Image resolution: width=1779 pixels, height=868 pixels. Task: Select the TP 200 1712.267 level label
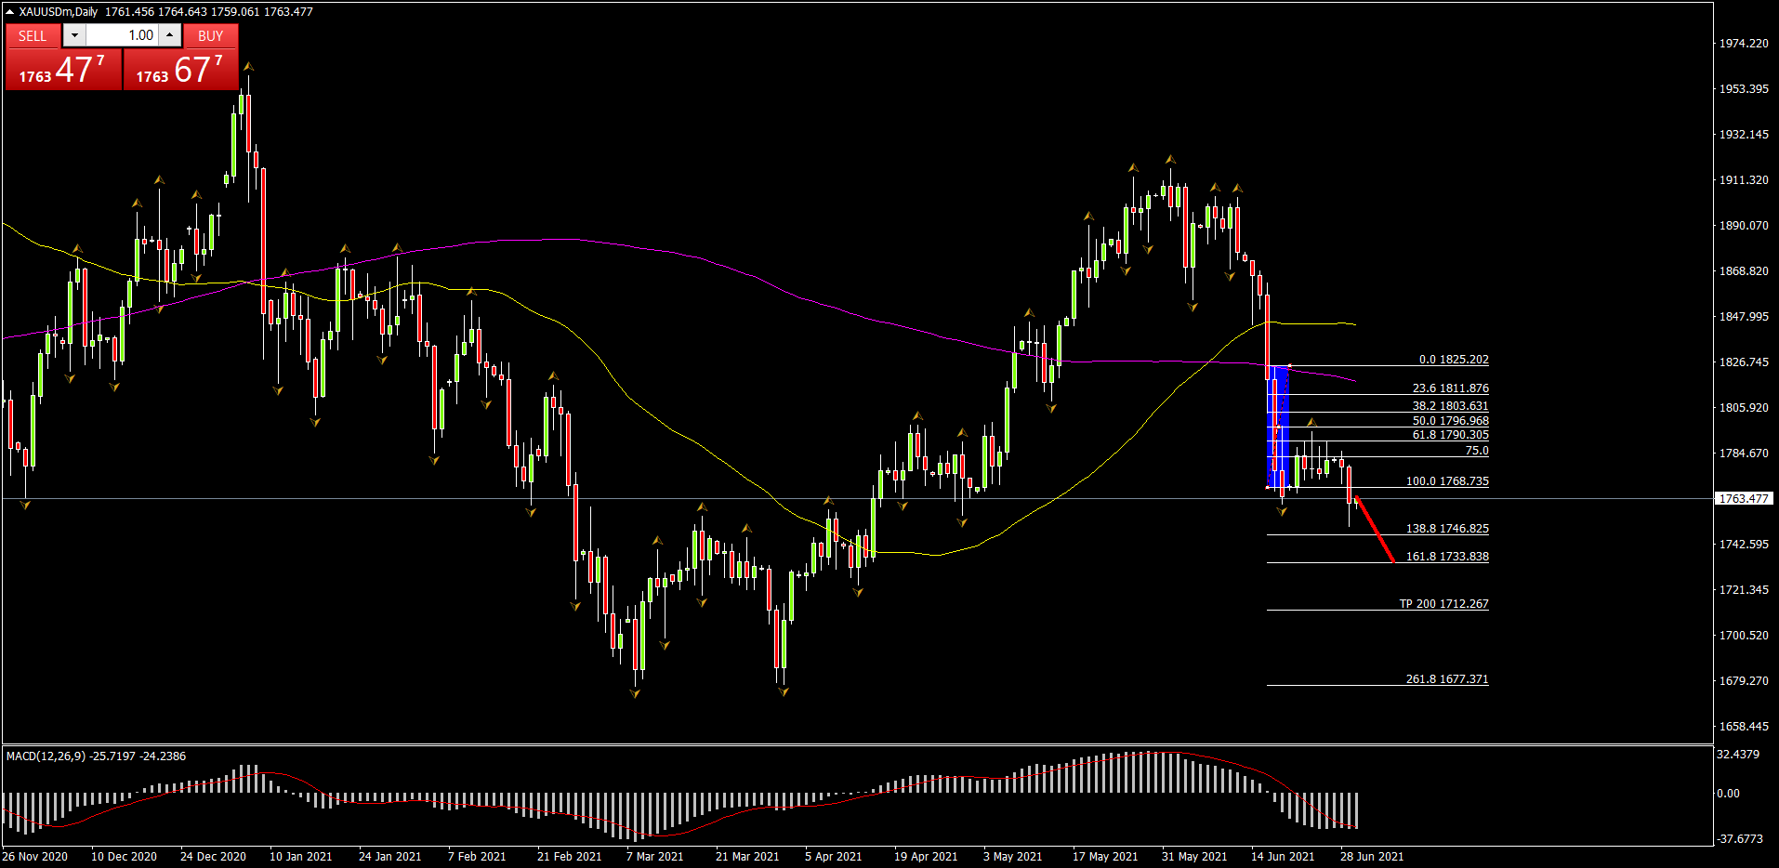(1443, 604)
